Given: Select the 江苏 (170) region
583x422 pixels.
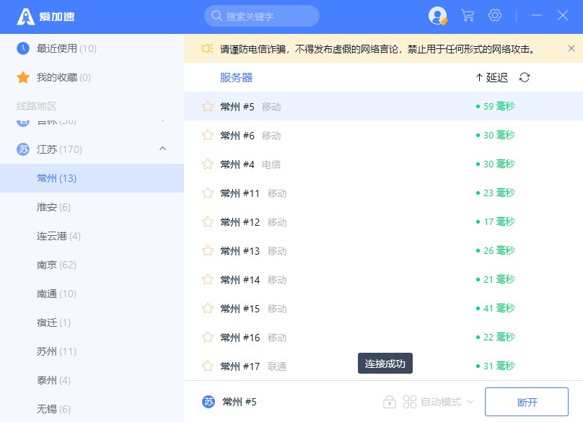Looking at the screenshot, I should click(92, 149).
